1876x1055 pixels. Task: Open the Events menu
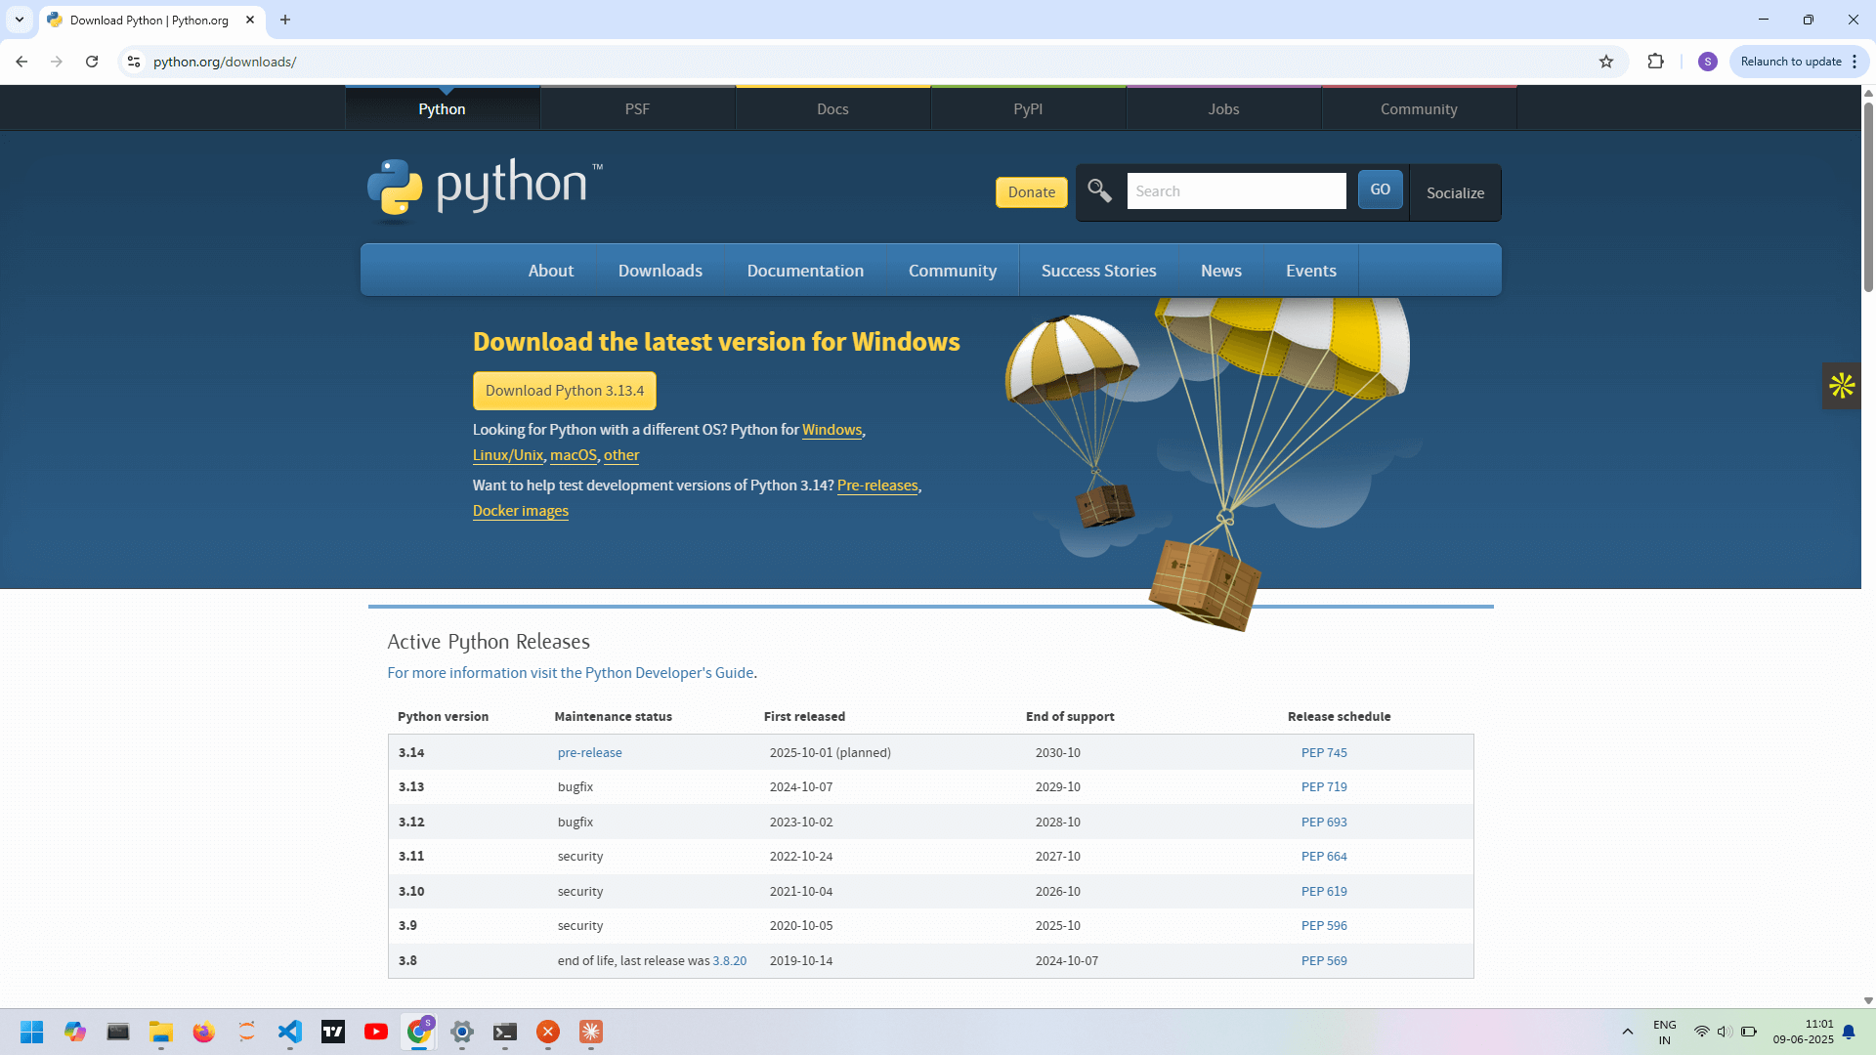tap(1311, 271)
